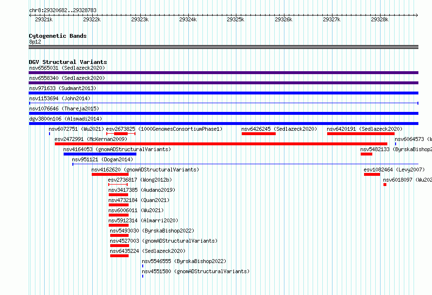Select the red nsv4162620 variant bar
Image resolution: width=432 pixels, height=295 pixels.
(x=110, y=174)
